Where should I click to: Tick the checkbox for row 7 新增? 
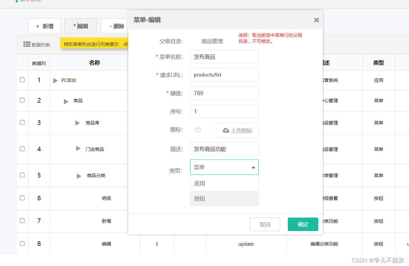22,221
